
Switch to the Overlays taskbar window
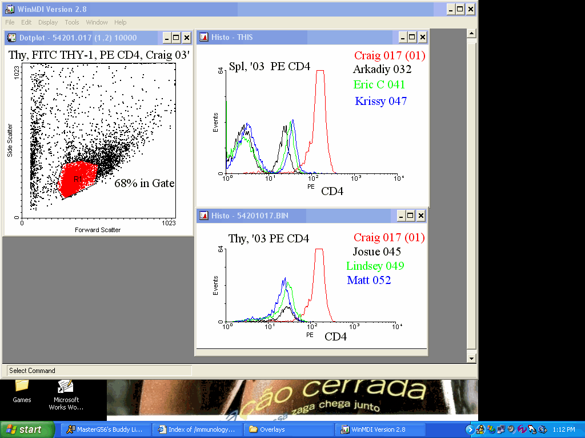pyautogui.click(x=289, y=429)
